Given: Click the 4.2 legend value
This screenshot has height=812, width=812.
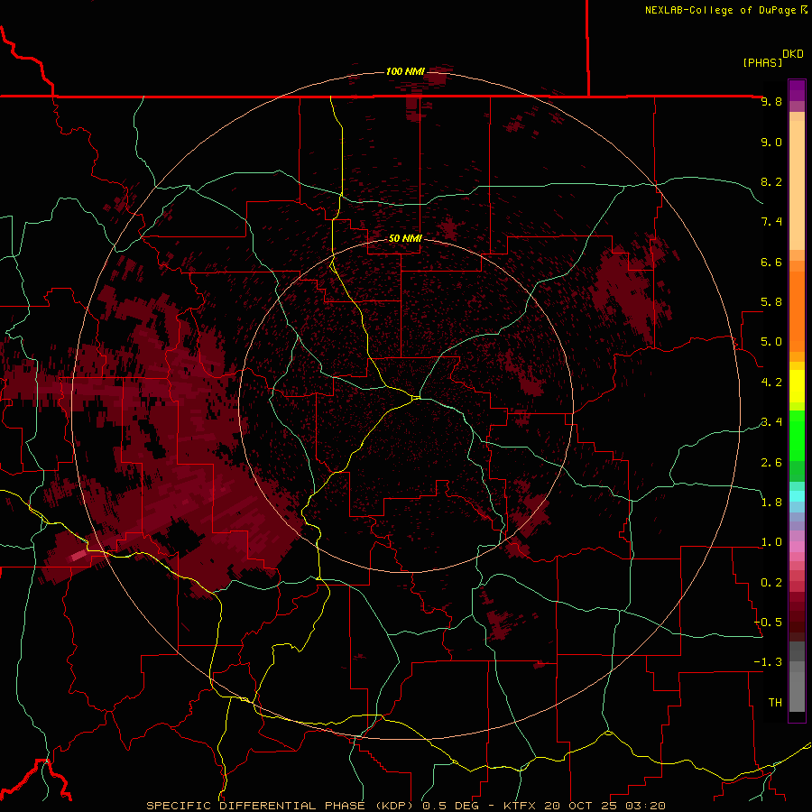Looking at the screenshot, I should click(x=771, y=383).
